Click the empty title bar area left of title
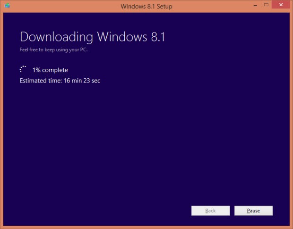The height and width of the screenshot is (229, 293). tap(61, 6)
